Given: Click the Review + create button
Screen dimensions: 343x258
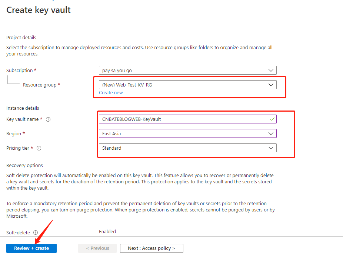Looking at the screenshot, I should (31, 248).
